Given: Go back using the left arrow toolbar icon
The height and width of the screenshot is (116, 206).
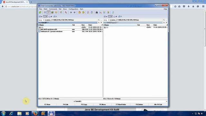Looking at the screenshot, I should (71, 13).
